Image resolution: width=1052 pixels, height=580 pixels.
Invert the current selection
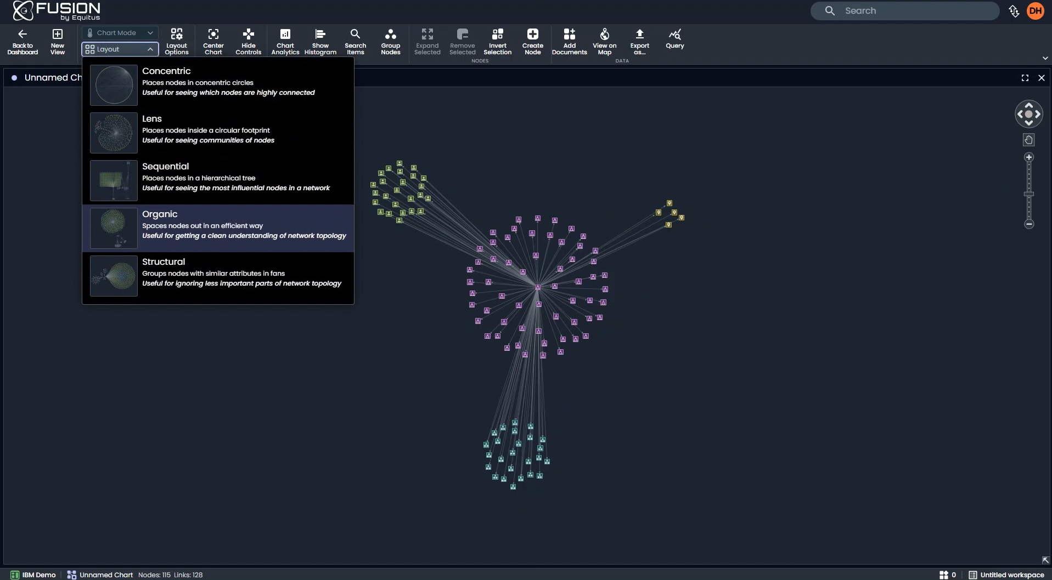pos(498,41)
